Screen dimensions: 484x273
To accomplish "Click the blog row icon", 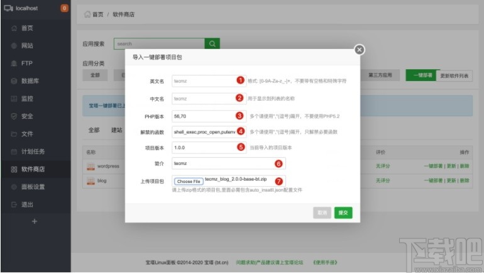I will [91, 181].
